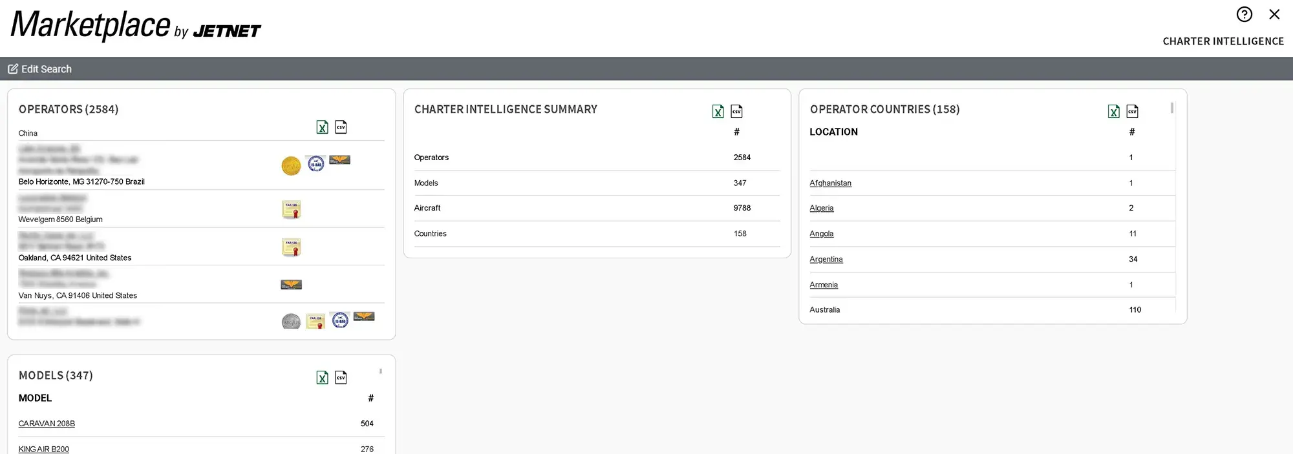Click Edit Search in the toolbar
1293x454 pixels.
pos(40,69)
